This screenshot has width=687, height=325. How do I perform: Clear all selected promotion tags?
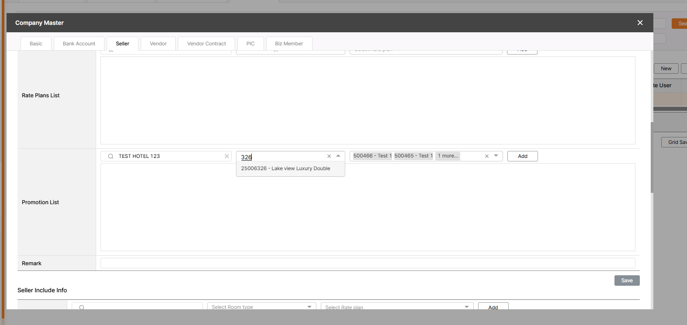coord(487,156)
